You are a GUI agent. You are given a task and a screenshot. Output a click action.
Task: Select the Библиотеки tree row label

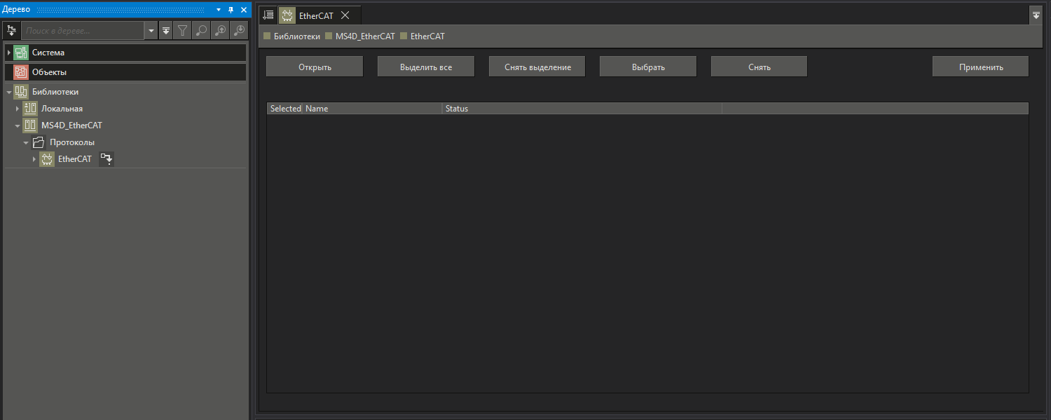coord(55,92)
